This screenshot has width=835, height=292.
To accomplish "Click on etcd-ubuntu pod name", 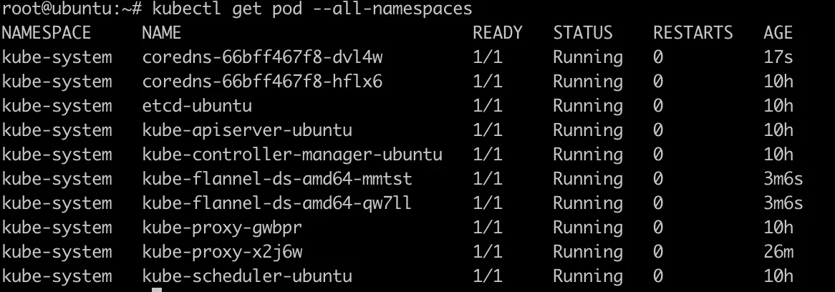I will (197, 106).
